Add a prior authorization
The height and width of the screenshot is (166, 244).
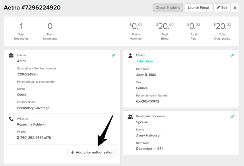[x=92, y=152]
